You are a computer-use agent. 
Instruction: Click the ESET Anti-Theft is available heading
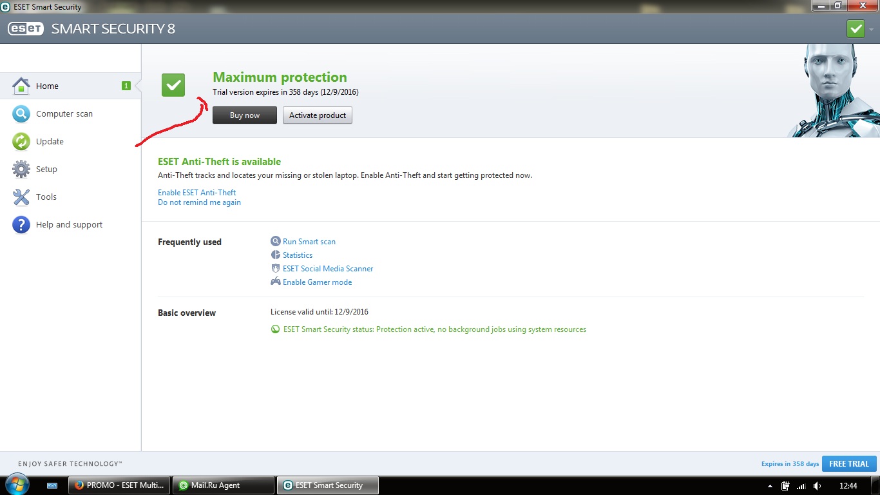point(220,162)
